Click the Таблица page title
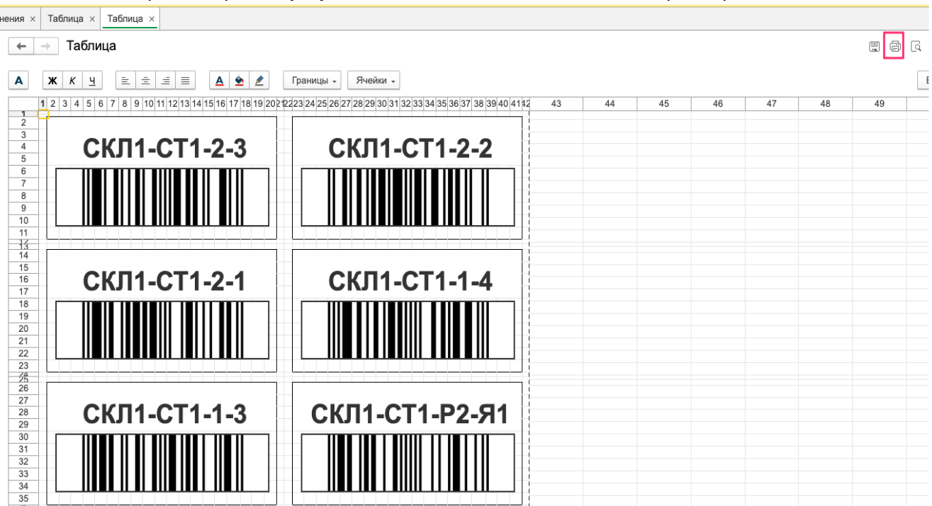This screenshot has height=506, width=932. click(91, 46)
